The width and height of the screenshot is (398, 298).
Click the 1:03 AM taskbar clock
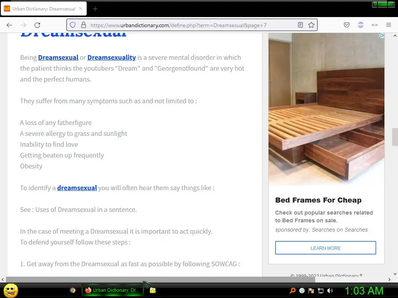click(x=364, y=291)
